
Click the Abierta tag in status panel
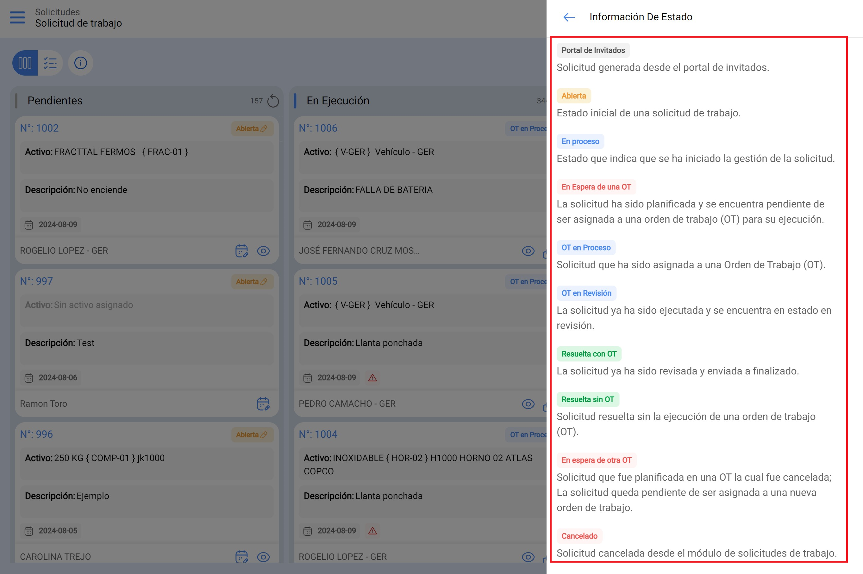574,96
